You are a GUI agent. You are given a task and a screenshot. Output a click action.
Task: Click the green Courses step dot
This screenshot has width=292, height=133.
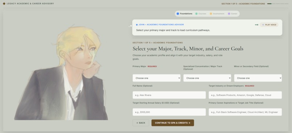click(x=196, y=14)
